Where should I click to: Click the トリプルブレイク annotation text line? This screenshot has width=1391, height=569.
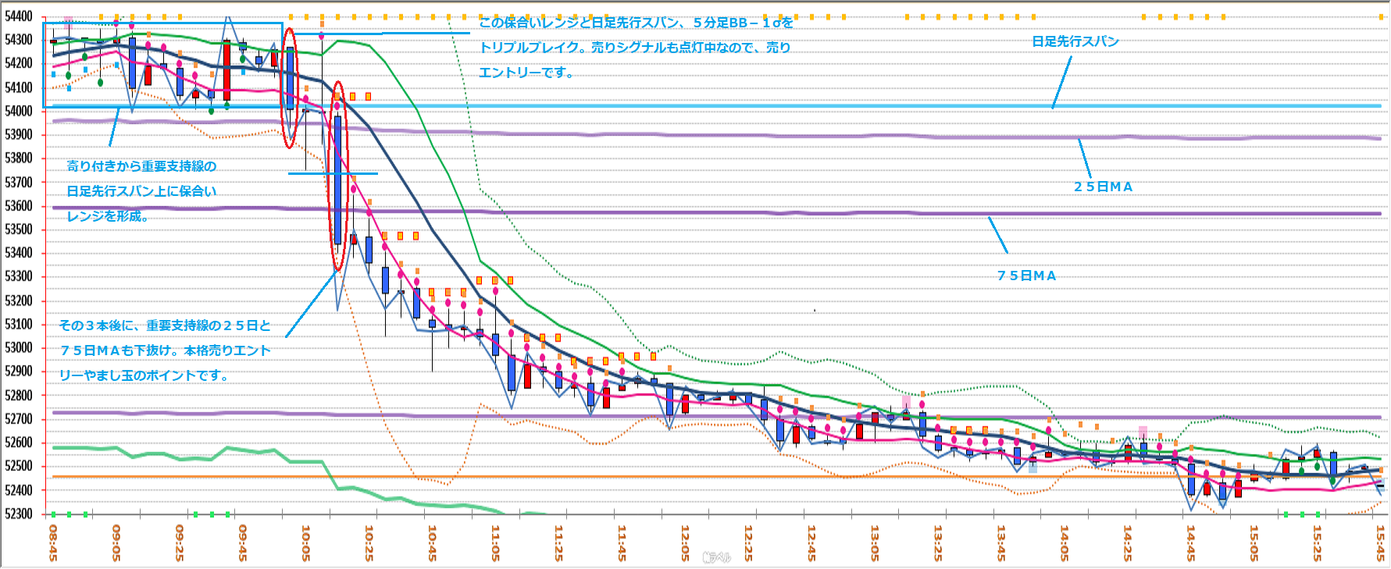tap(634, 48)
